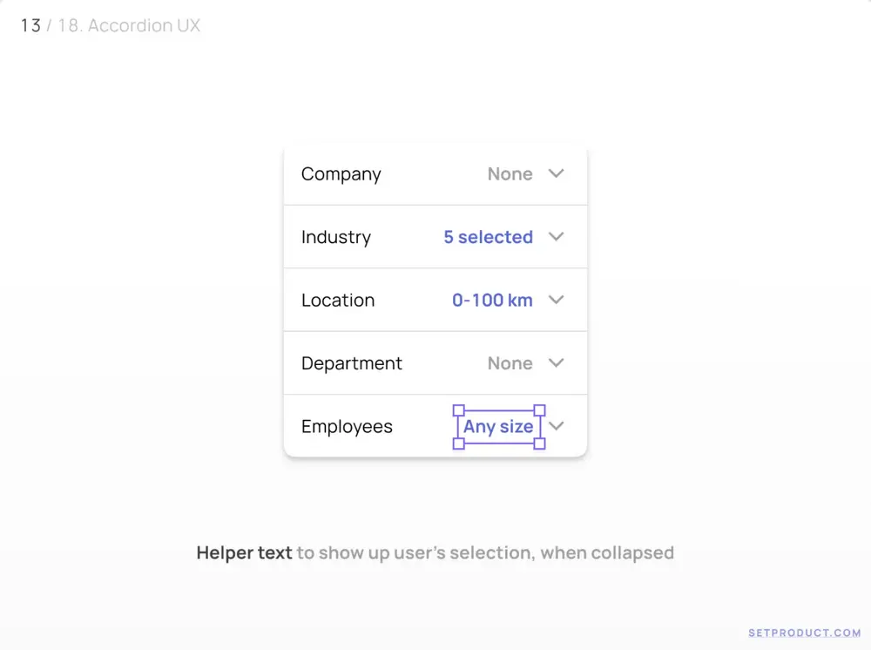Click the None value in Company row
This screenshot has height=650, width=871.
(510, 174)
